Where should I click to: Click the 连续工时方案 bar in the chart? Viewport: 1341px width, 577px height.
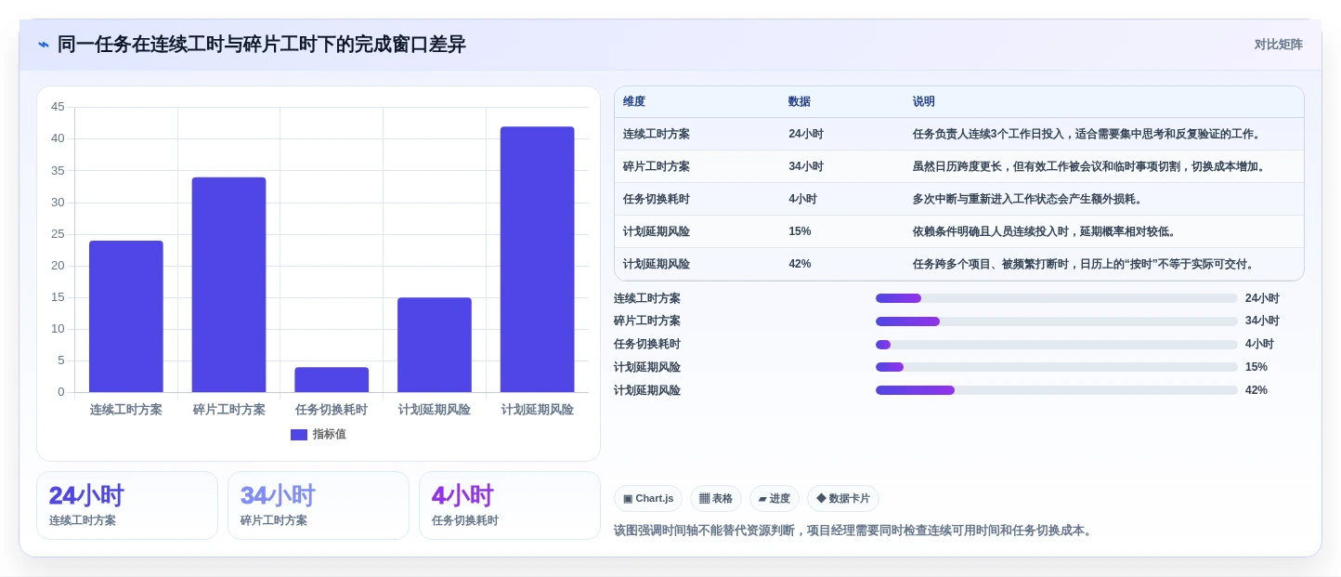click(x=126, y=316)
